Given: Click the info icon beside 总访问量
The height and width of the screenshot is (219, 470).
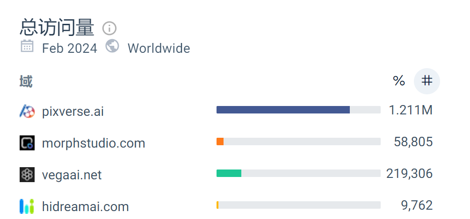Looking at the screenshot, I should tap(109, 28).
